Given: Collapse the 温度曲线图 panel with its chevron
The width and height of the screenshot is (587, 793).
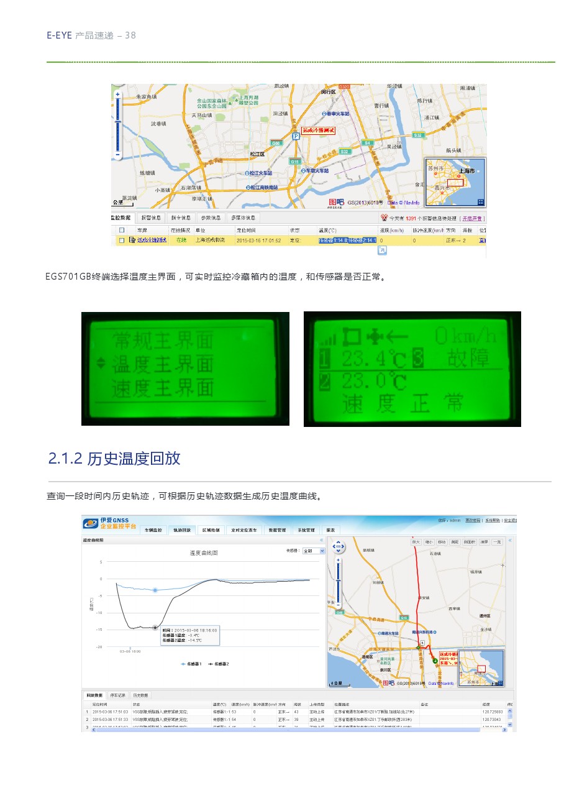Looking at the screenshot, I should point(322,540).
